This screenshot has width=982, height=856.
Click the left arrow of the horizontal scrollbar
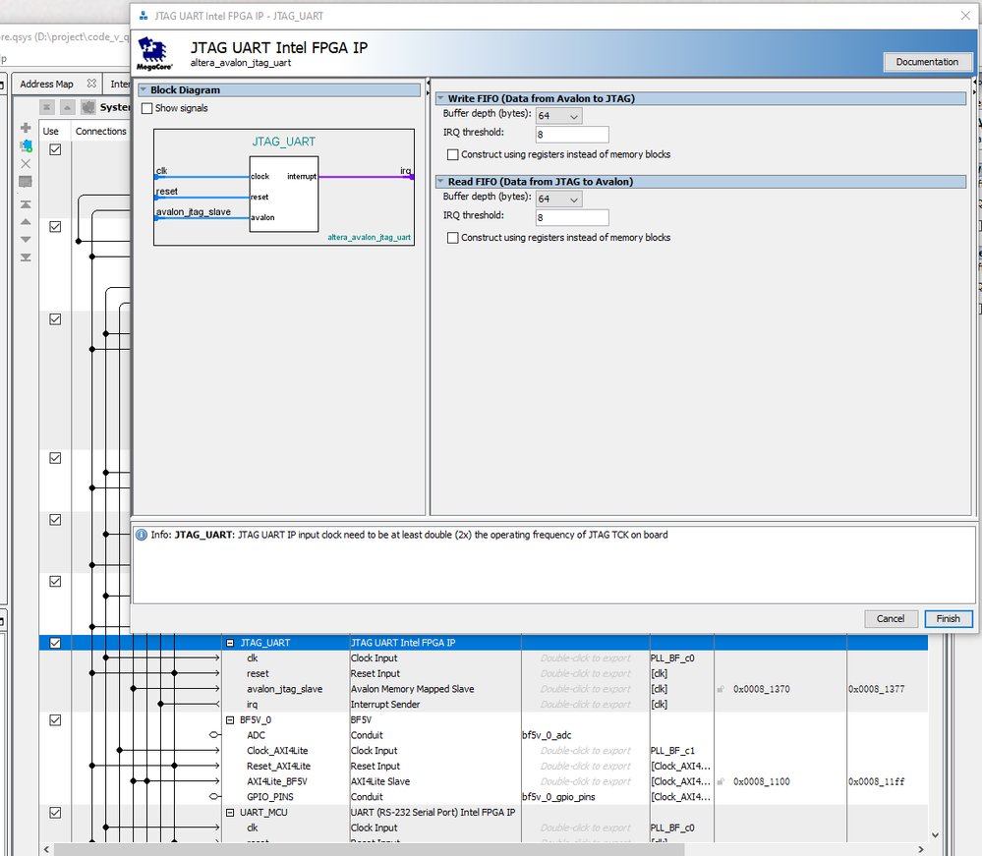pos(46,850)
